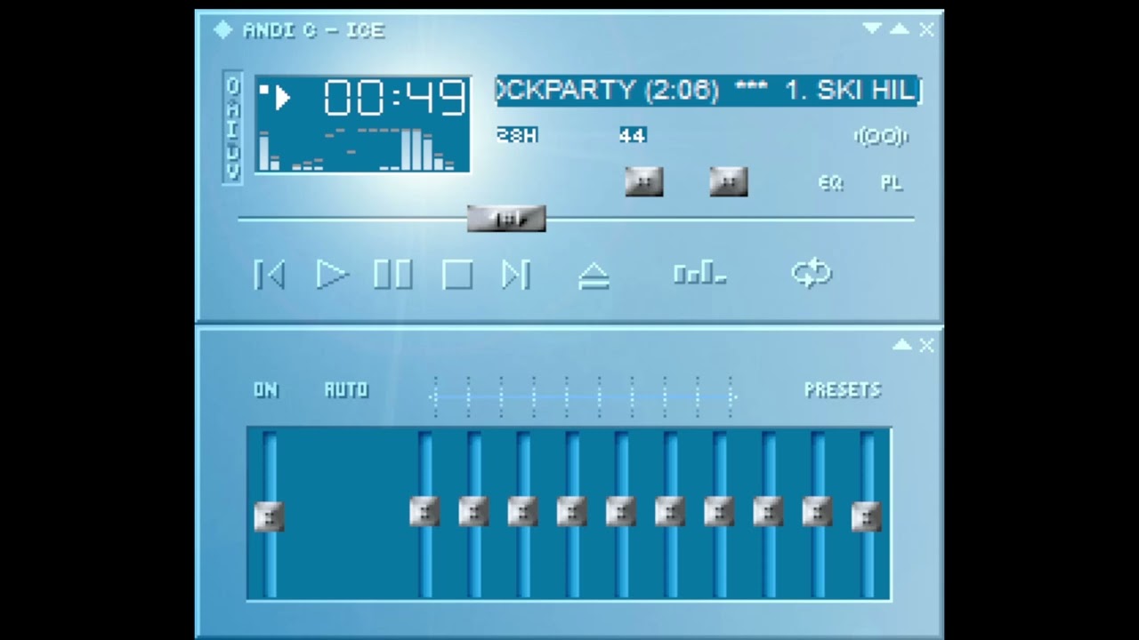Click the seek bar position handle

(506, 219)
